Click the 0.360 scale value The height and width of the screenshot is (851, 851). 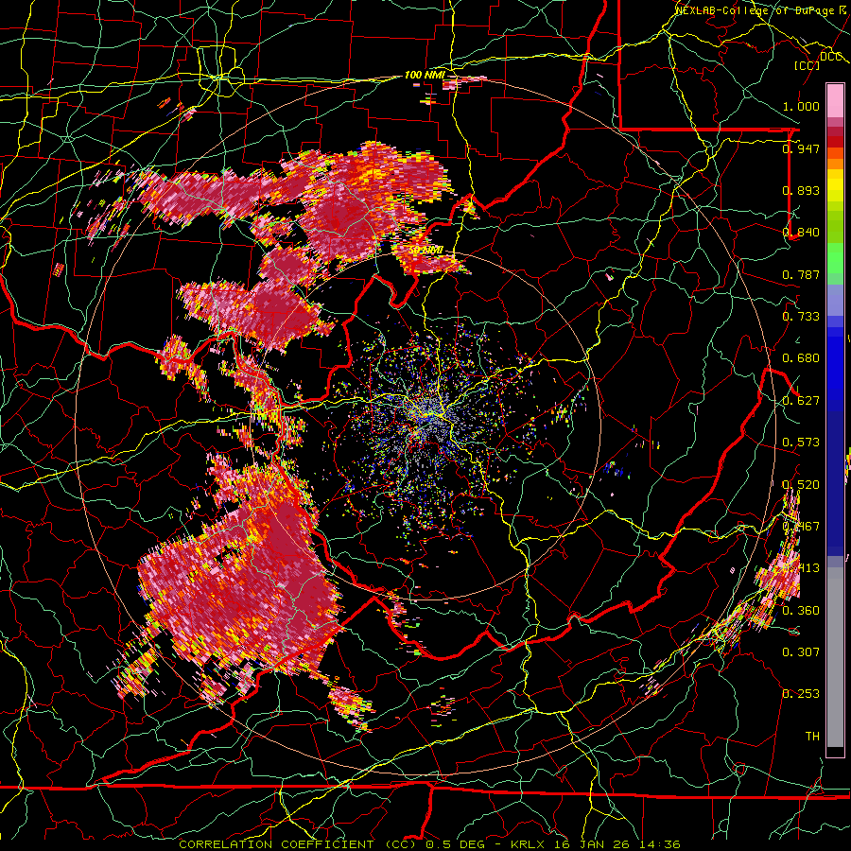[801, 610]
